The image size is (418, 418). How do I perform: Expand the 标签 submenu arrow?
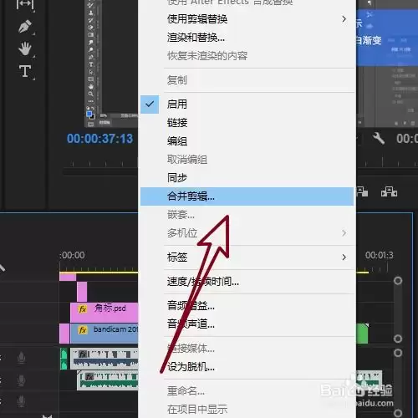click(344, 257)
